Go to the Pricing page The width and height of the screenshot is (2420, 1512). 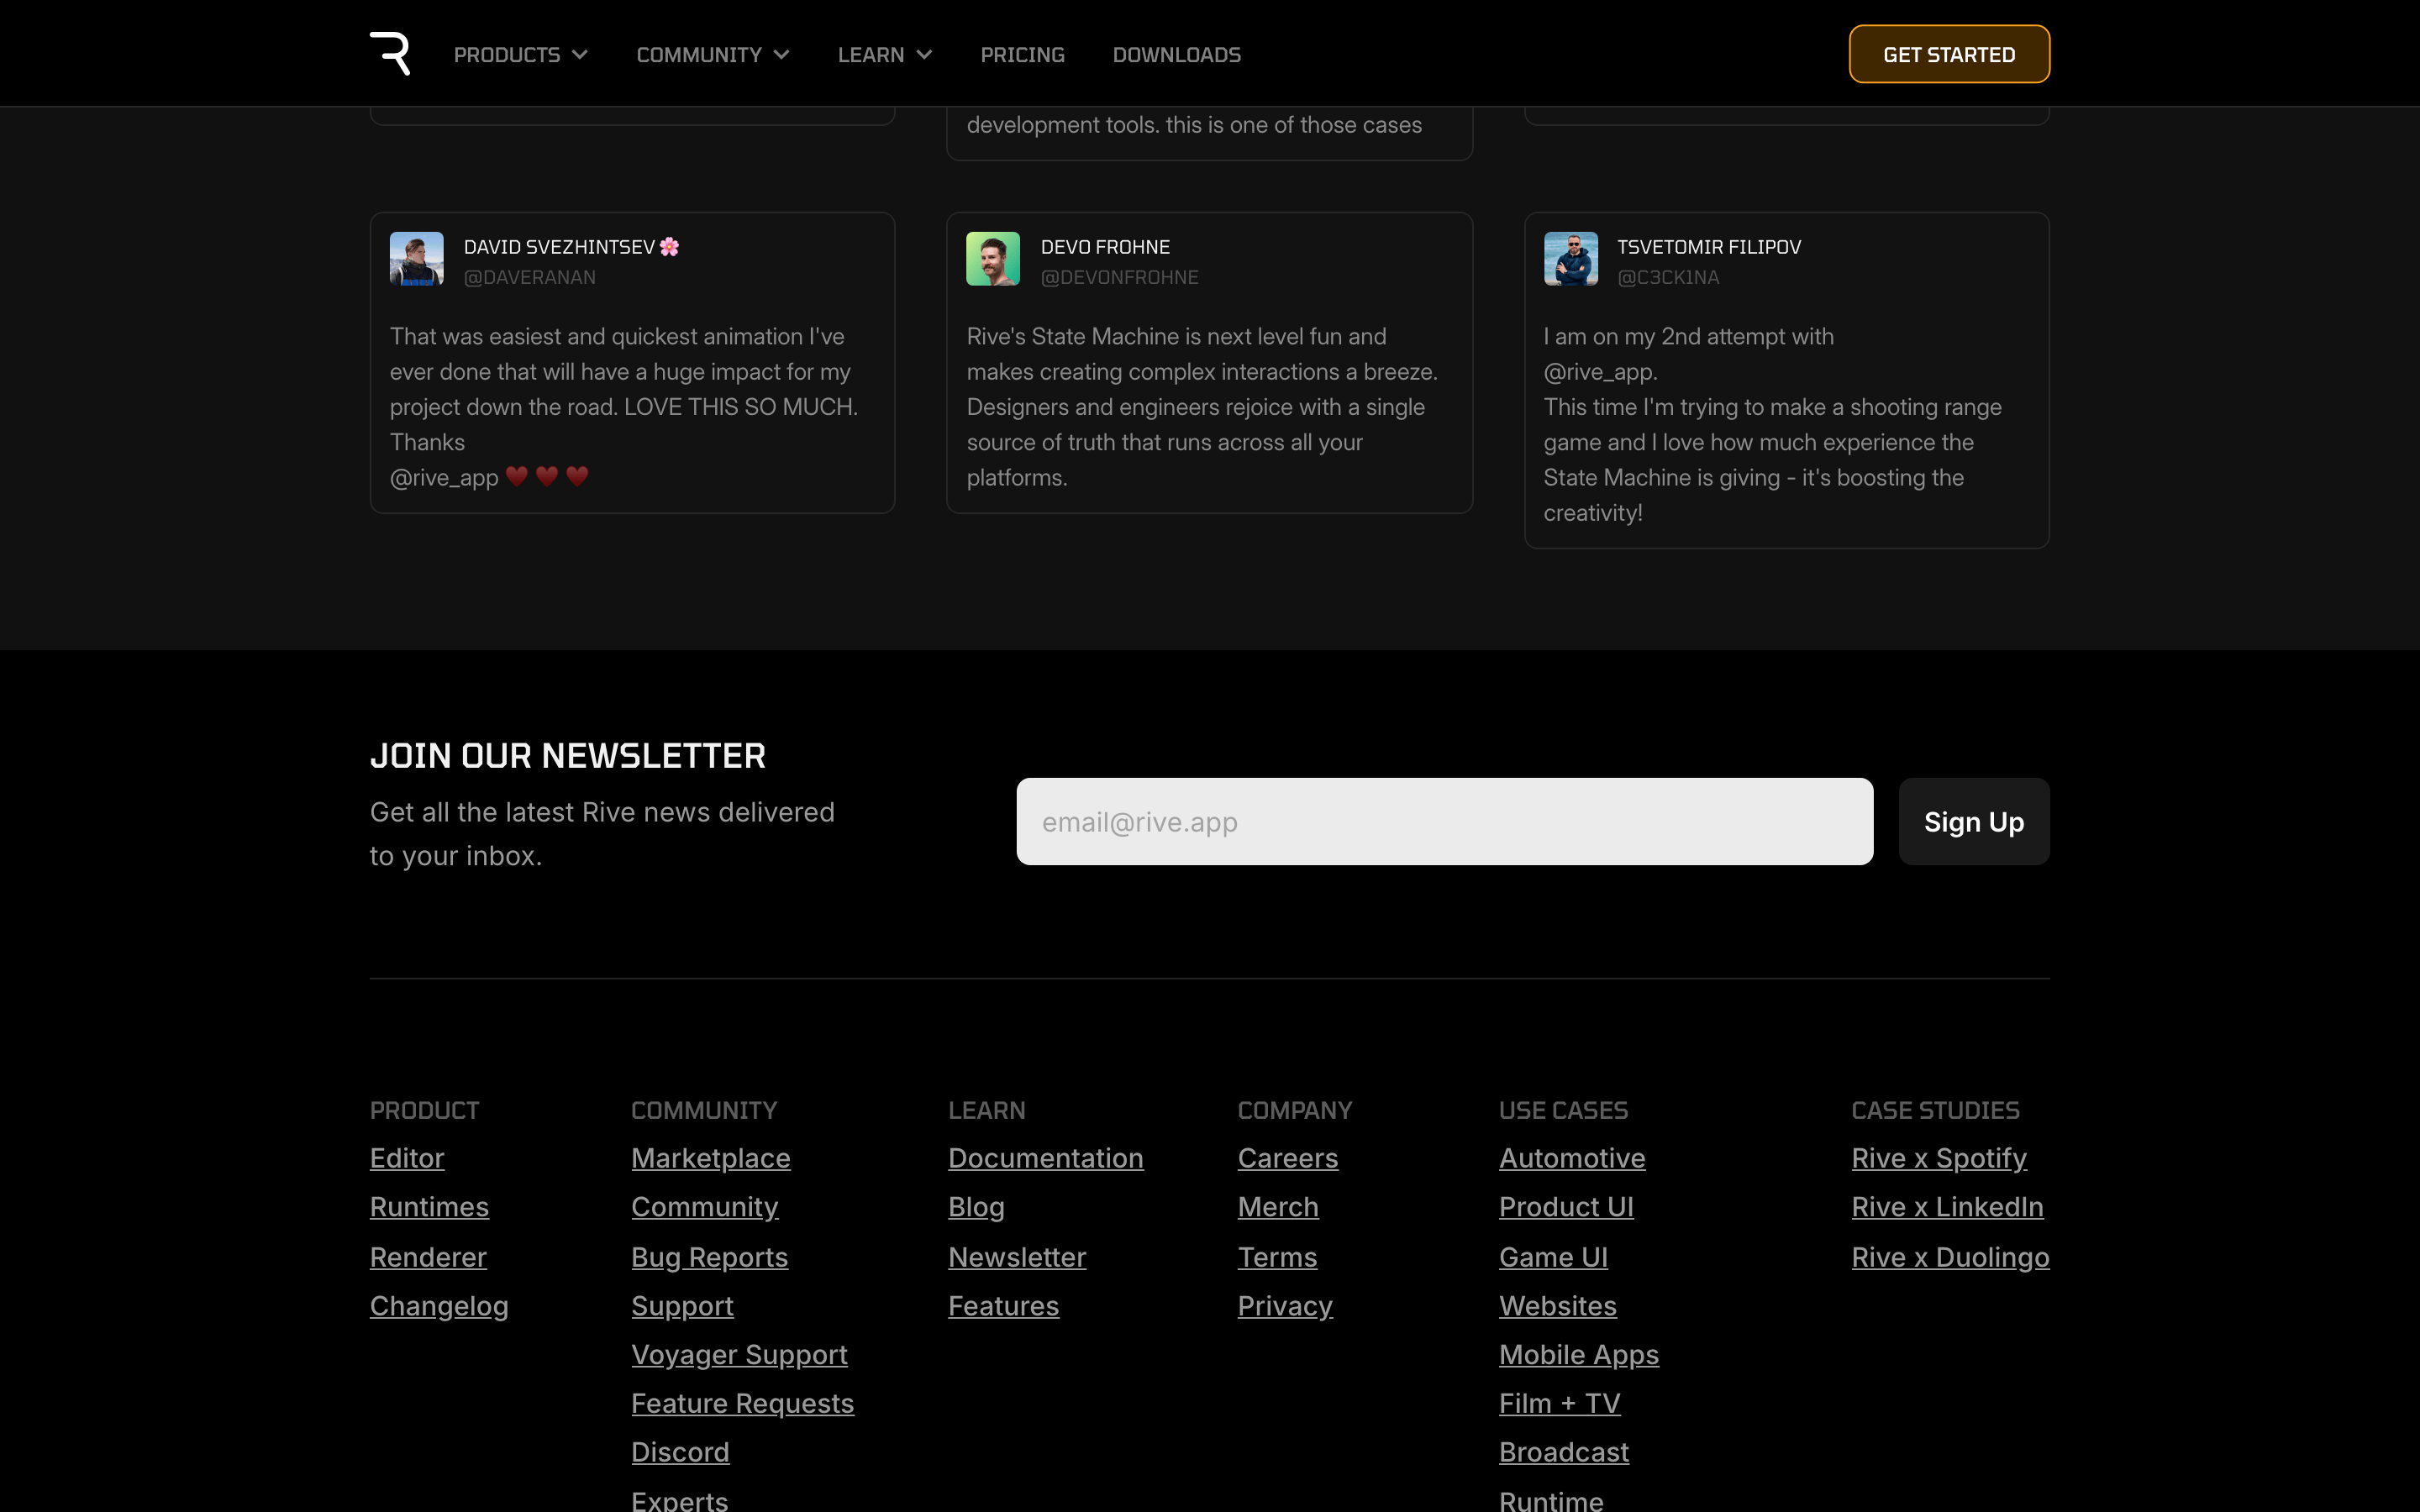(1022, 55)
